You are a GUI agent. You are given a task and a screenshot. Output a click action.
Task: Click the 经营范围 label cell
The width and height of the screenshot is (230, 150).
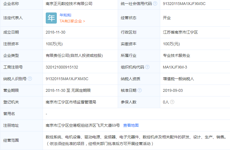(22, 141)
